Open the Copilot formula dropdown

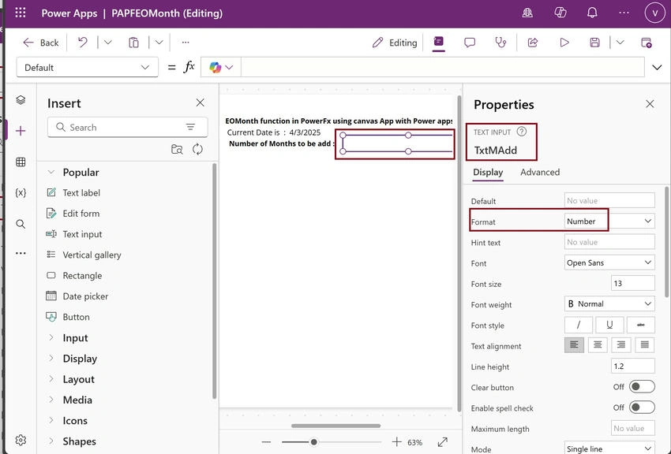pos(221,68)
